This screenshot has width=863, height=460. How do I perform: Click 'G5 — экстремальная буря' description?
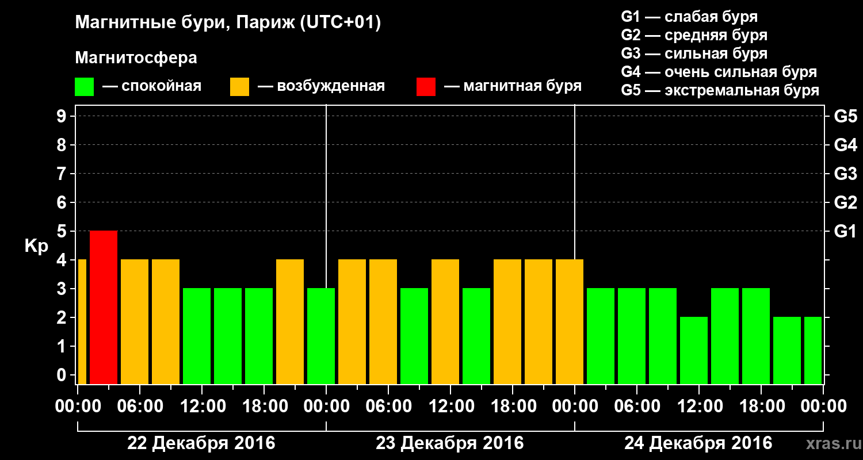pyautogui.click(x=720, y=90)
